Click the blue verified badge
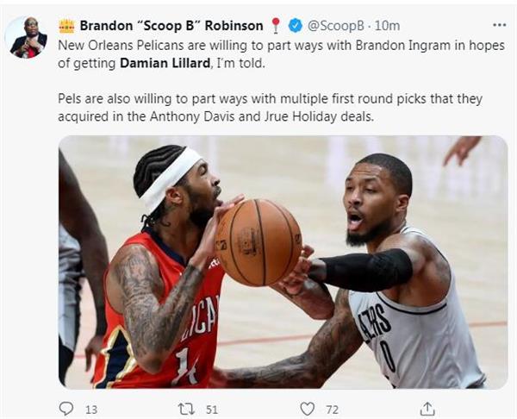The image size is (517, 419). pos(296,26)
